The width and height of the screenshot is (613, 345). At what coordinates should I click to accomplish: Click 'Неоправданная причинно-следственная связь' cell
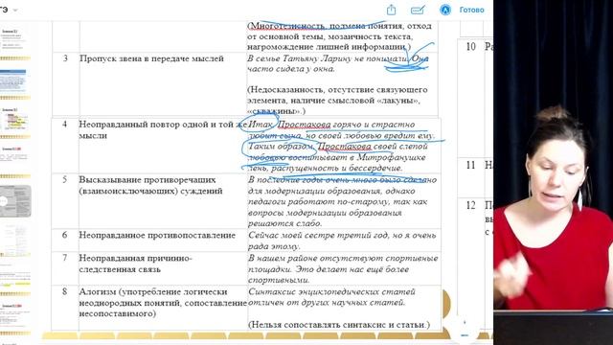[135, 264]
